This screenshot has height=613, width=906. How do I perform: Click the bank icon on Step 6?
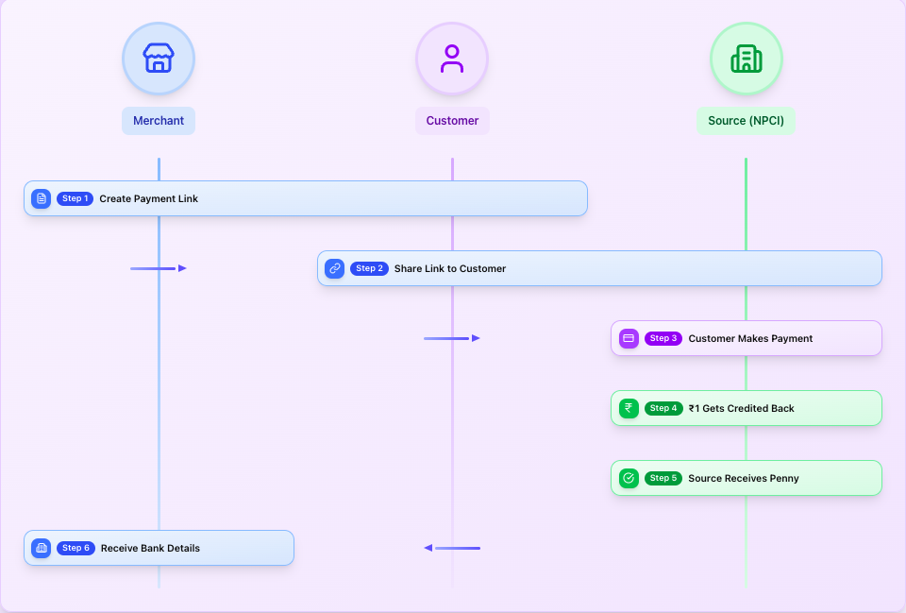[41, 548]
